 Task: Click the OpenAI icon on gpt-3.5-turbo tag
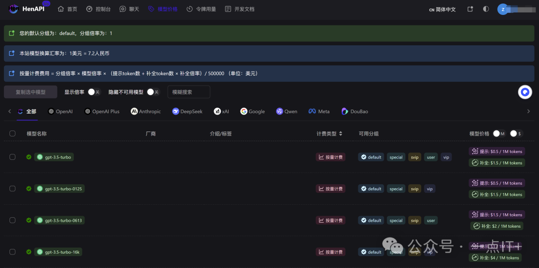point(40,157)
